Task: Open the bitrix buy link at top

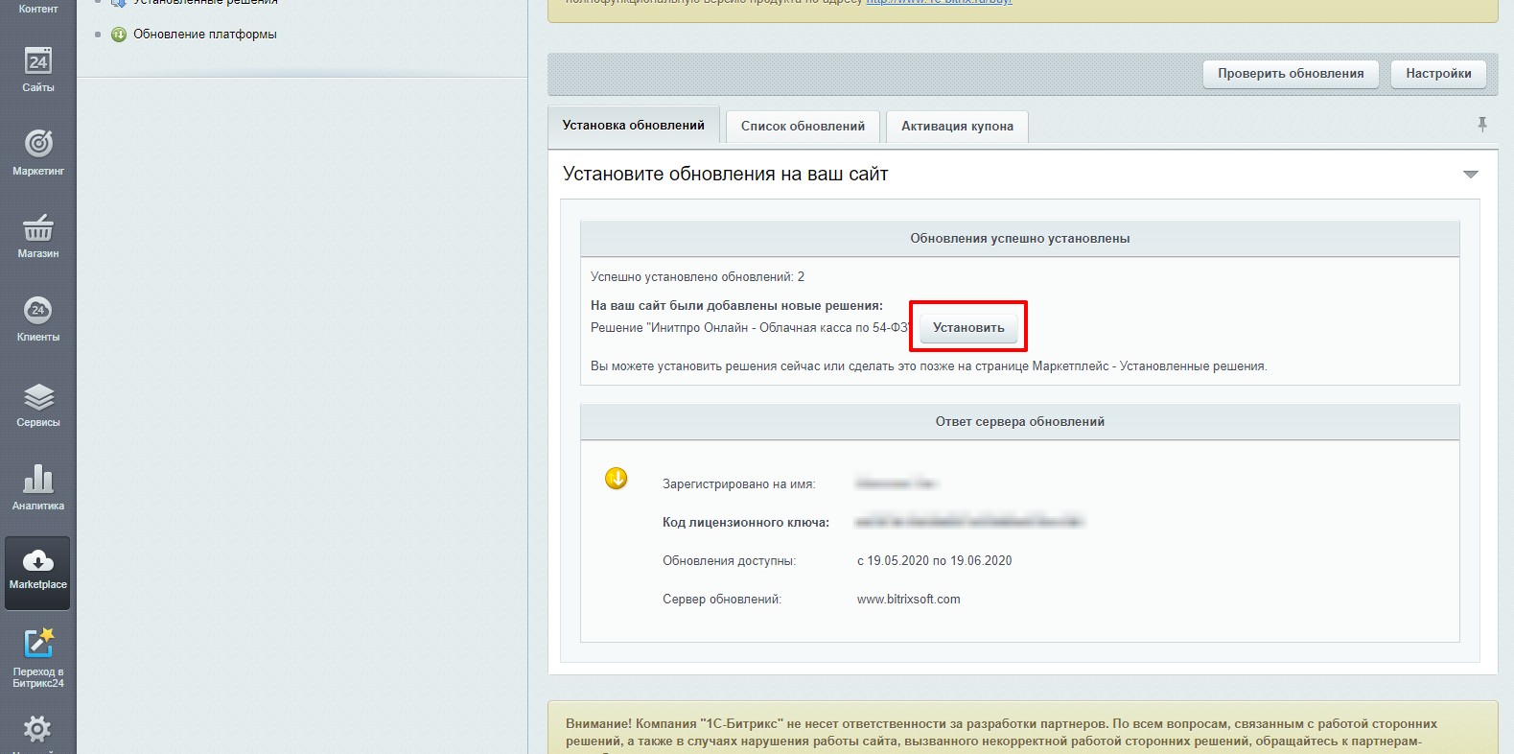Action: tap(939, 3)
